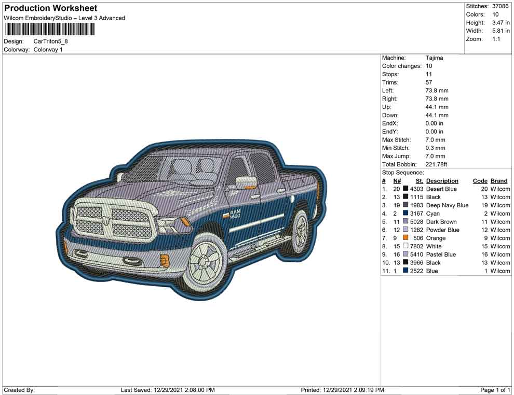Click the Brand column header
The image size is (514, 395).
tap(498, 180)
